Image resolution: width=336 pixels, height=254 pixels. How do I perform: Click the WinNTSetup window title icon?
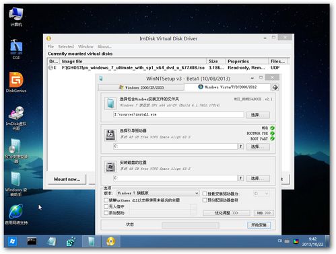click(101, 78)
